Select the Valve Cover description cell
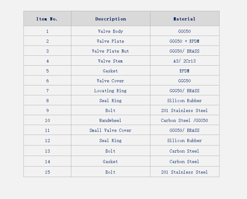Image resolution: width=247 pixels, height=199 pixels. pyautogui.click(x=111, y=80)
